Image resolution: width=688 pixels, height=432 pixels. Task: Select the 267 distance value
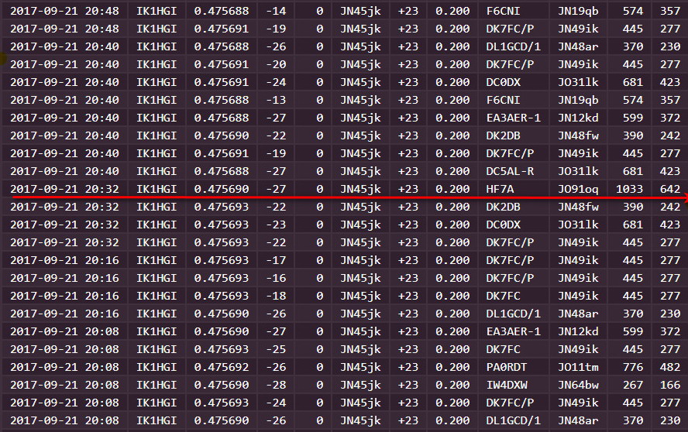[633, 385]
